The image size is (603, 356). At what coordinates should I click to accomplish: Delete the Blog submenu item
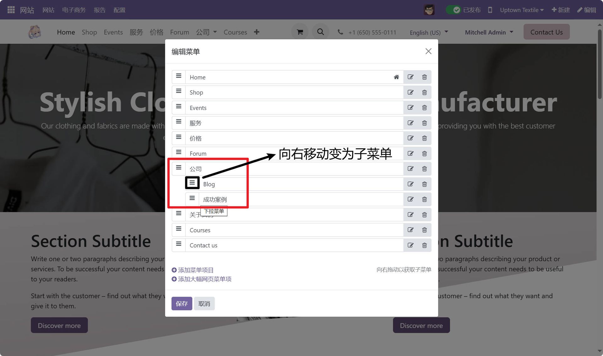(424, 184)
